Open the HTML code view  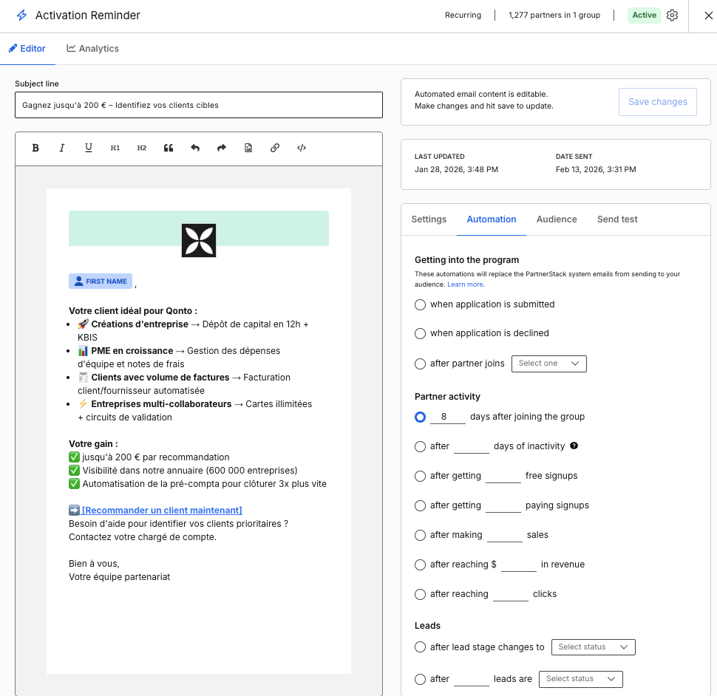tap(302, 148)
